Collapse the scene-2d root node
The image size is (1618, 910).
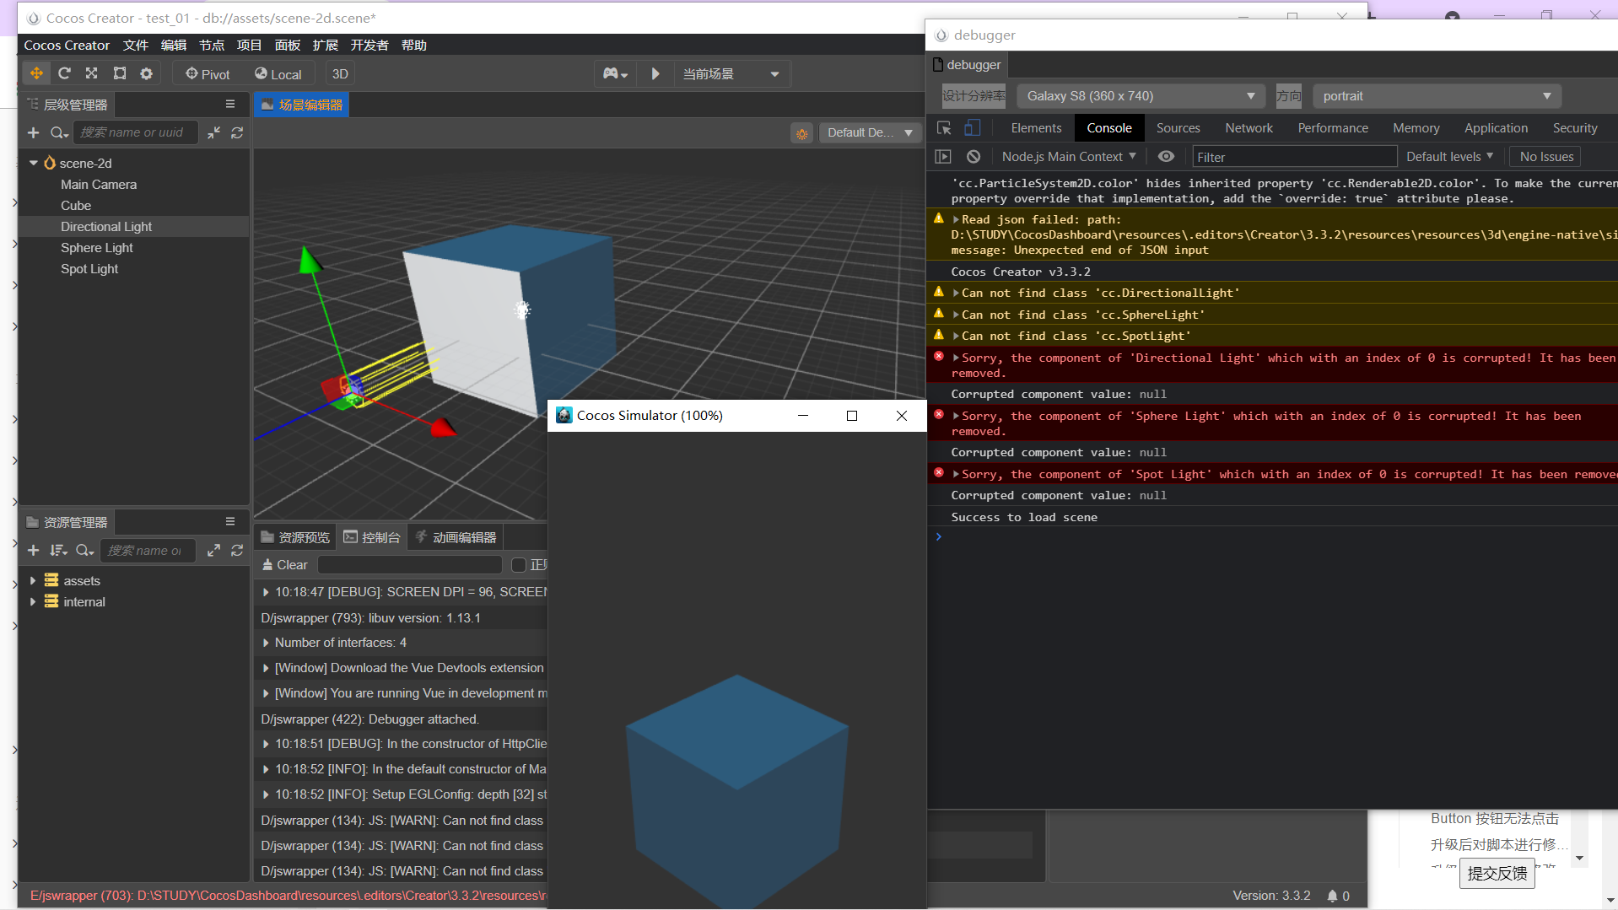click(x=34, y=163)
